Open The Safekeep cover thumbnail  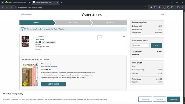click(30, 75)
